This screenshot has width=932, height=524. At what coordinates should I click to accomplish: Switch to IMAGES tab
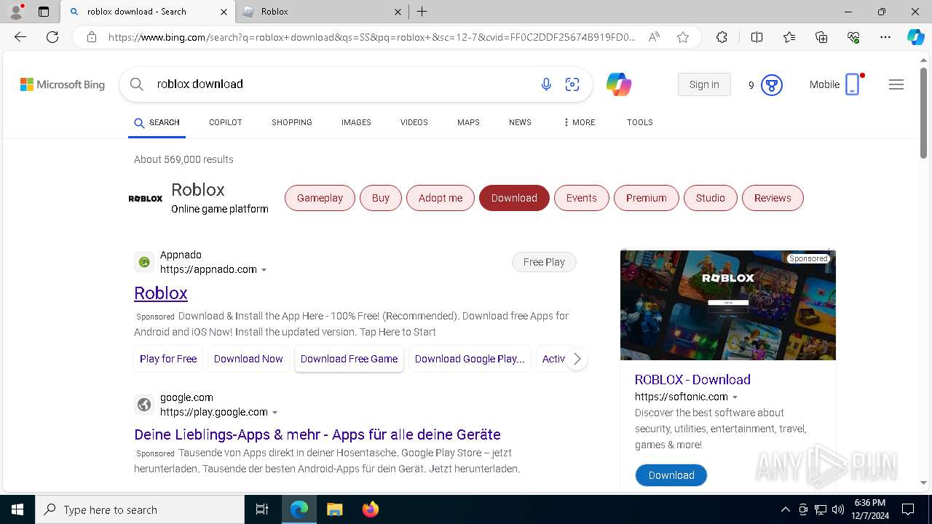tap(356, 122)
